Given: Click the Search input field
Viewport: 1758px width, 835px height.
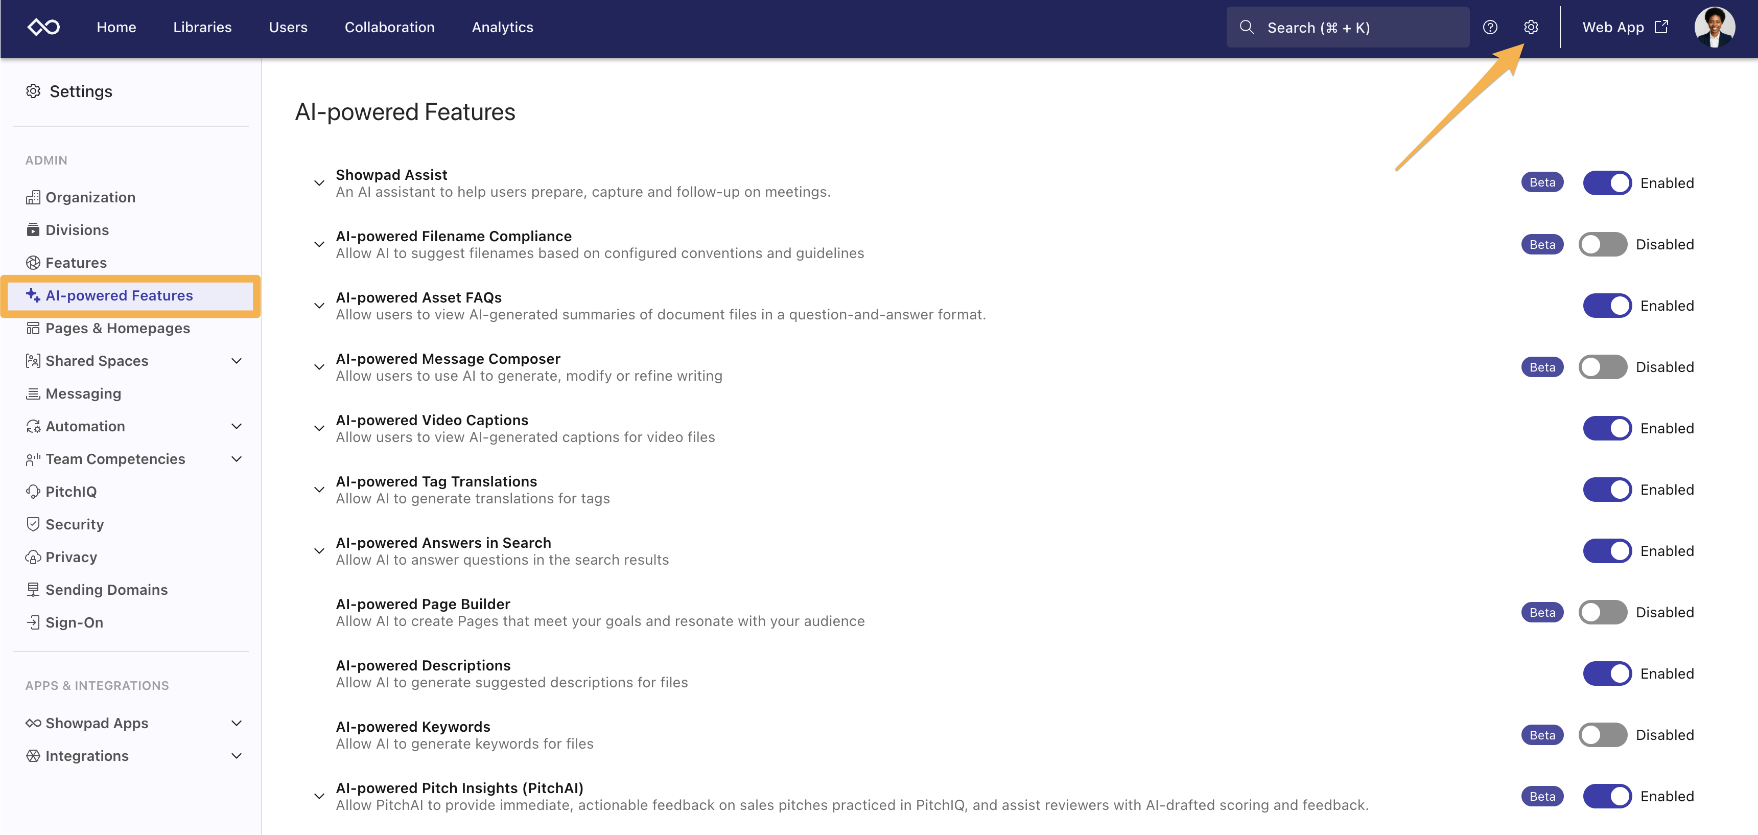Looking at the screenshot, I should [x=1348, y=27].
